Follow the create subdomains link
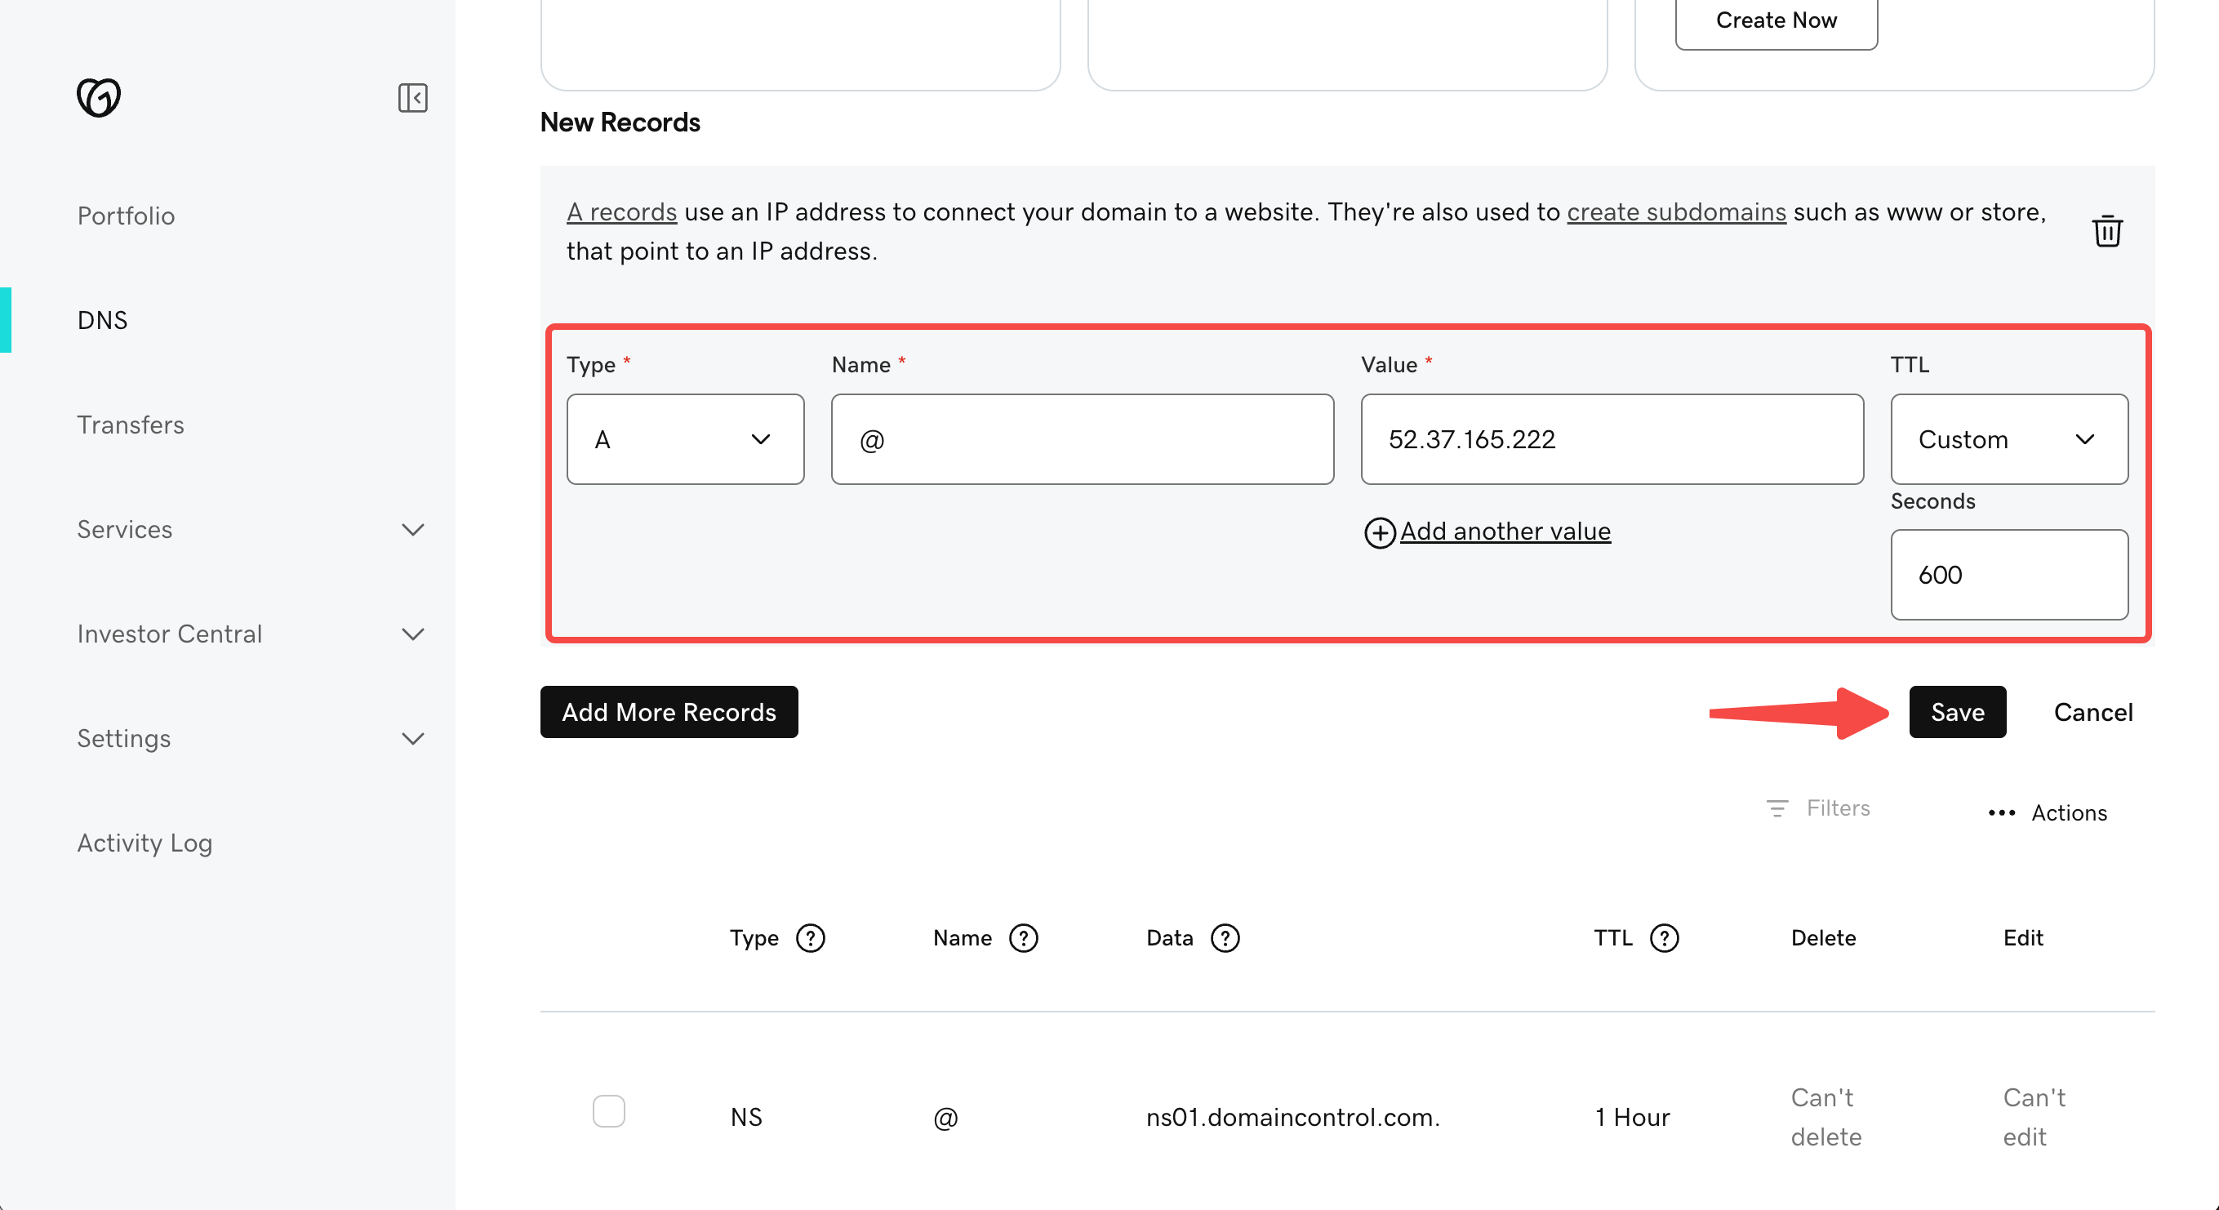The image size is (2219, 1210). pyautogui.click(x=1675, y=211)
